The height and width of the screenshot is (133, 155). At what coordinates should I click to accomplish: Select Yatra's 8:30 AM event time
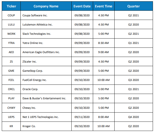tap(104, 43)
